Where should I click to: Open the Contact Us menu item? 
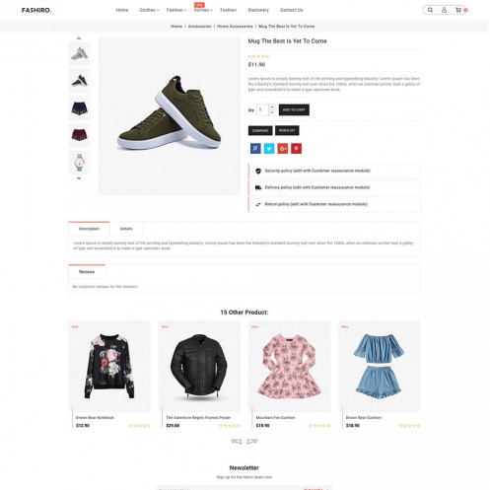(291, 10)
